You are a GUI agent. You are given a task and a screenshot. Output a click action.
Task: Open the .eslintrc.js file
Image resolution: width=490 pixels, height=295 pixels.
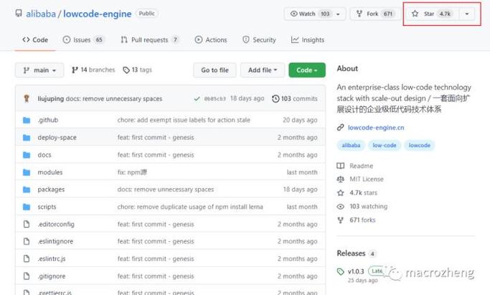[x=52, y=258]
